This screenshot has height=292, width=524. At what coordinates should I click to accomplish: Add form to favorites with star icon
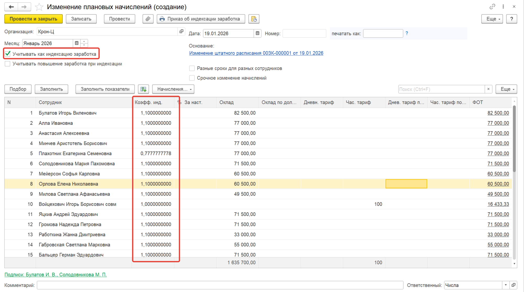39,7
